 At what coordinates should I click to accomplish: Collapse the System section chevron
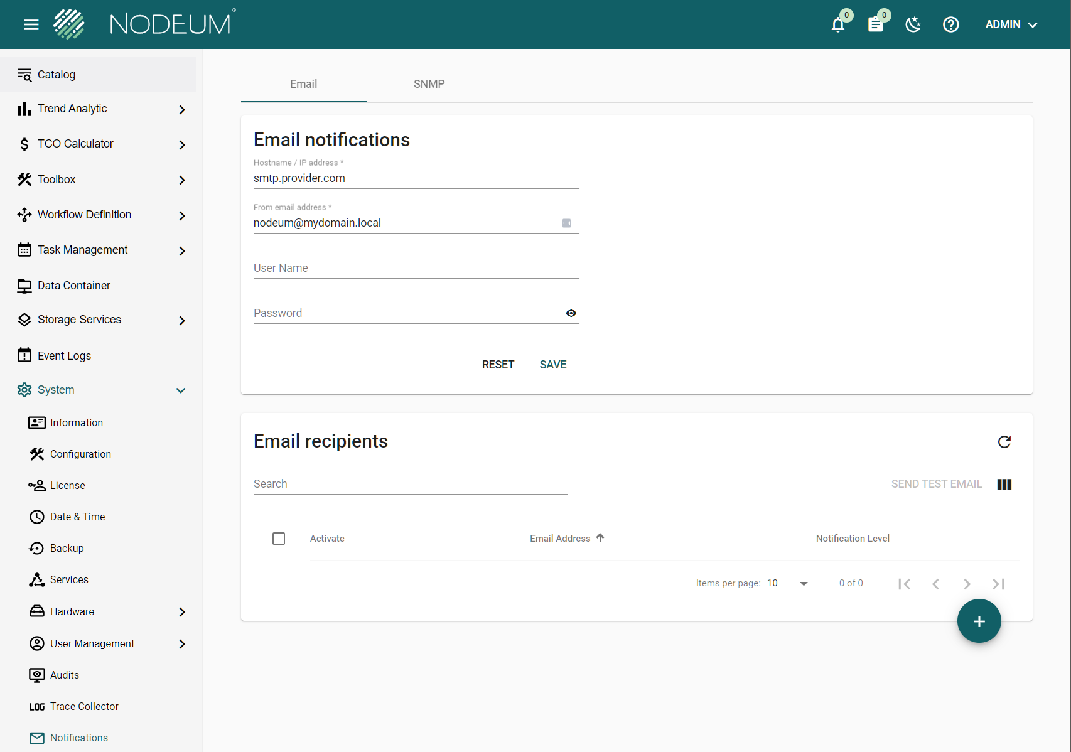(181, 390)
